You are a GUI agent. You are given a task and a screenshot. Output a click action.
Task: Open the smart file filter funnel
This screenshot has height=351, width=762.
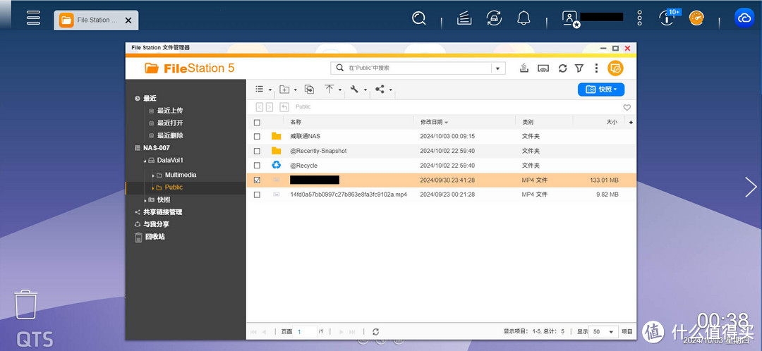coord(579,68)
